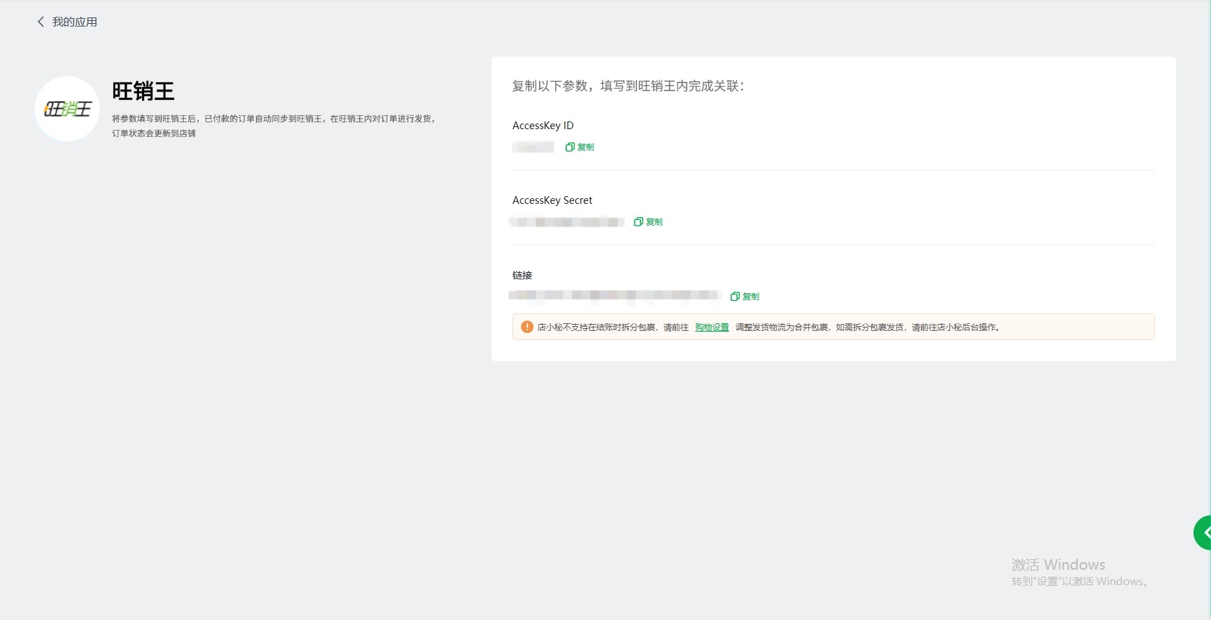Click the heading 复制以下参数，填写到旺销王内完成关联
This screenshot has width=1211, height=620.
point(628,86)
